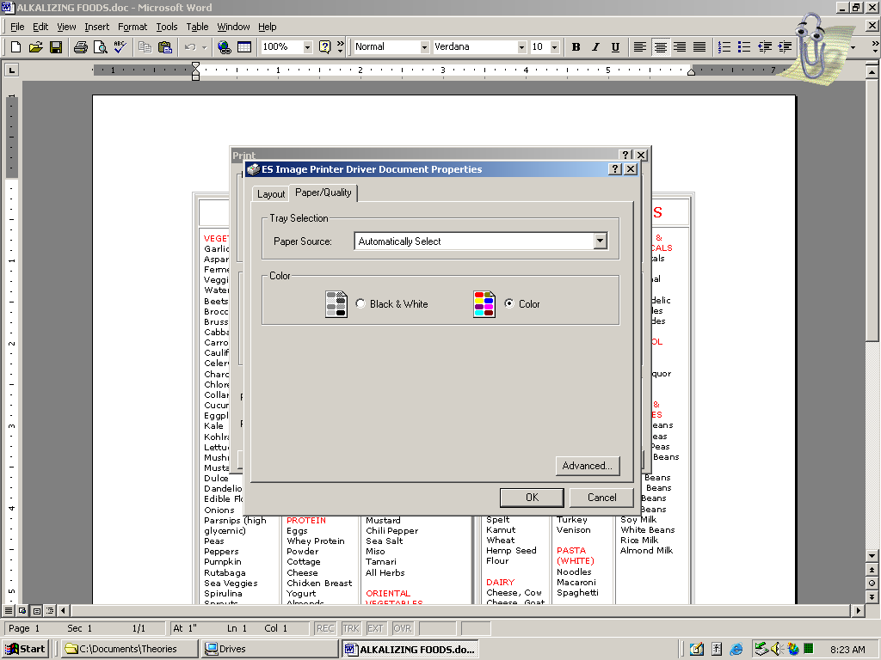This screenshot has height=660, width=881.
Task: Justify the text
Action: point(699,47)
